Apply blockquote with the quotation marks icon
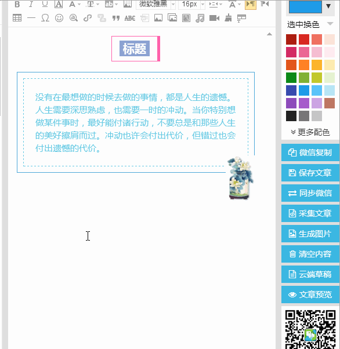Screen dimensions: 340x349 pyautogui.click(x=116, y=18)
